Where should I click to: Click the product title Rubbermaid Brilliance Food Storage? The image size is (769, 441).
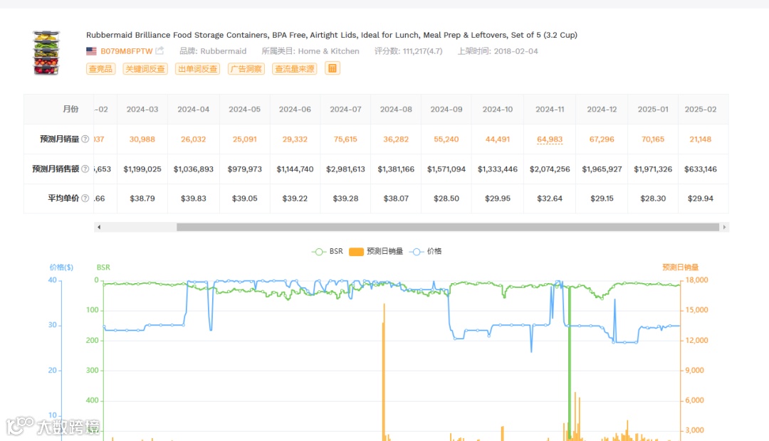click(332, 35)
